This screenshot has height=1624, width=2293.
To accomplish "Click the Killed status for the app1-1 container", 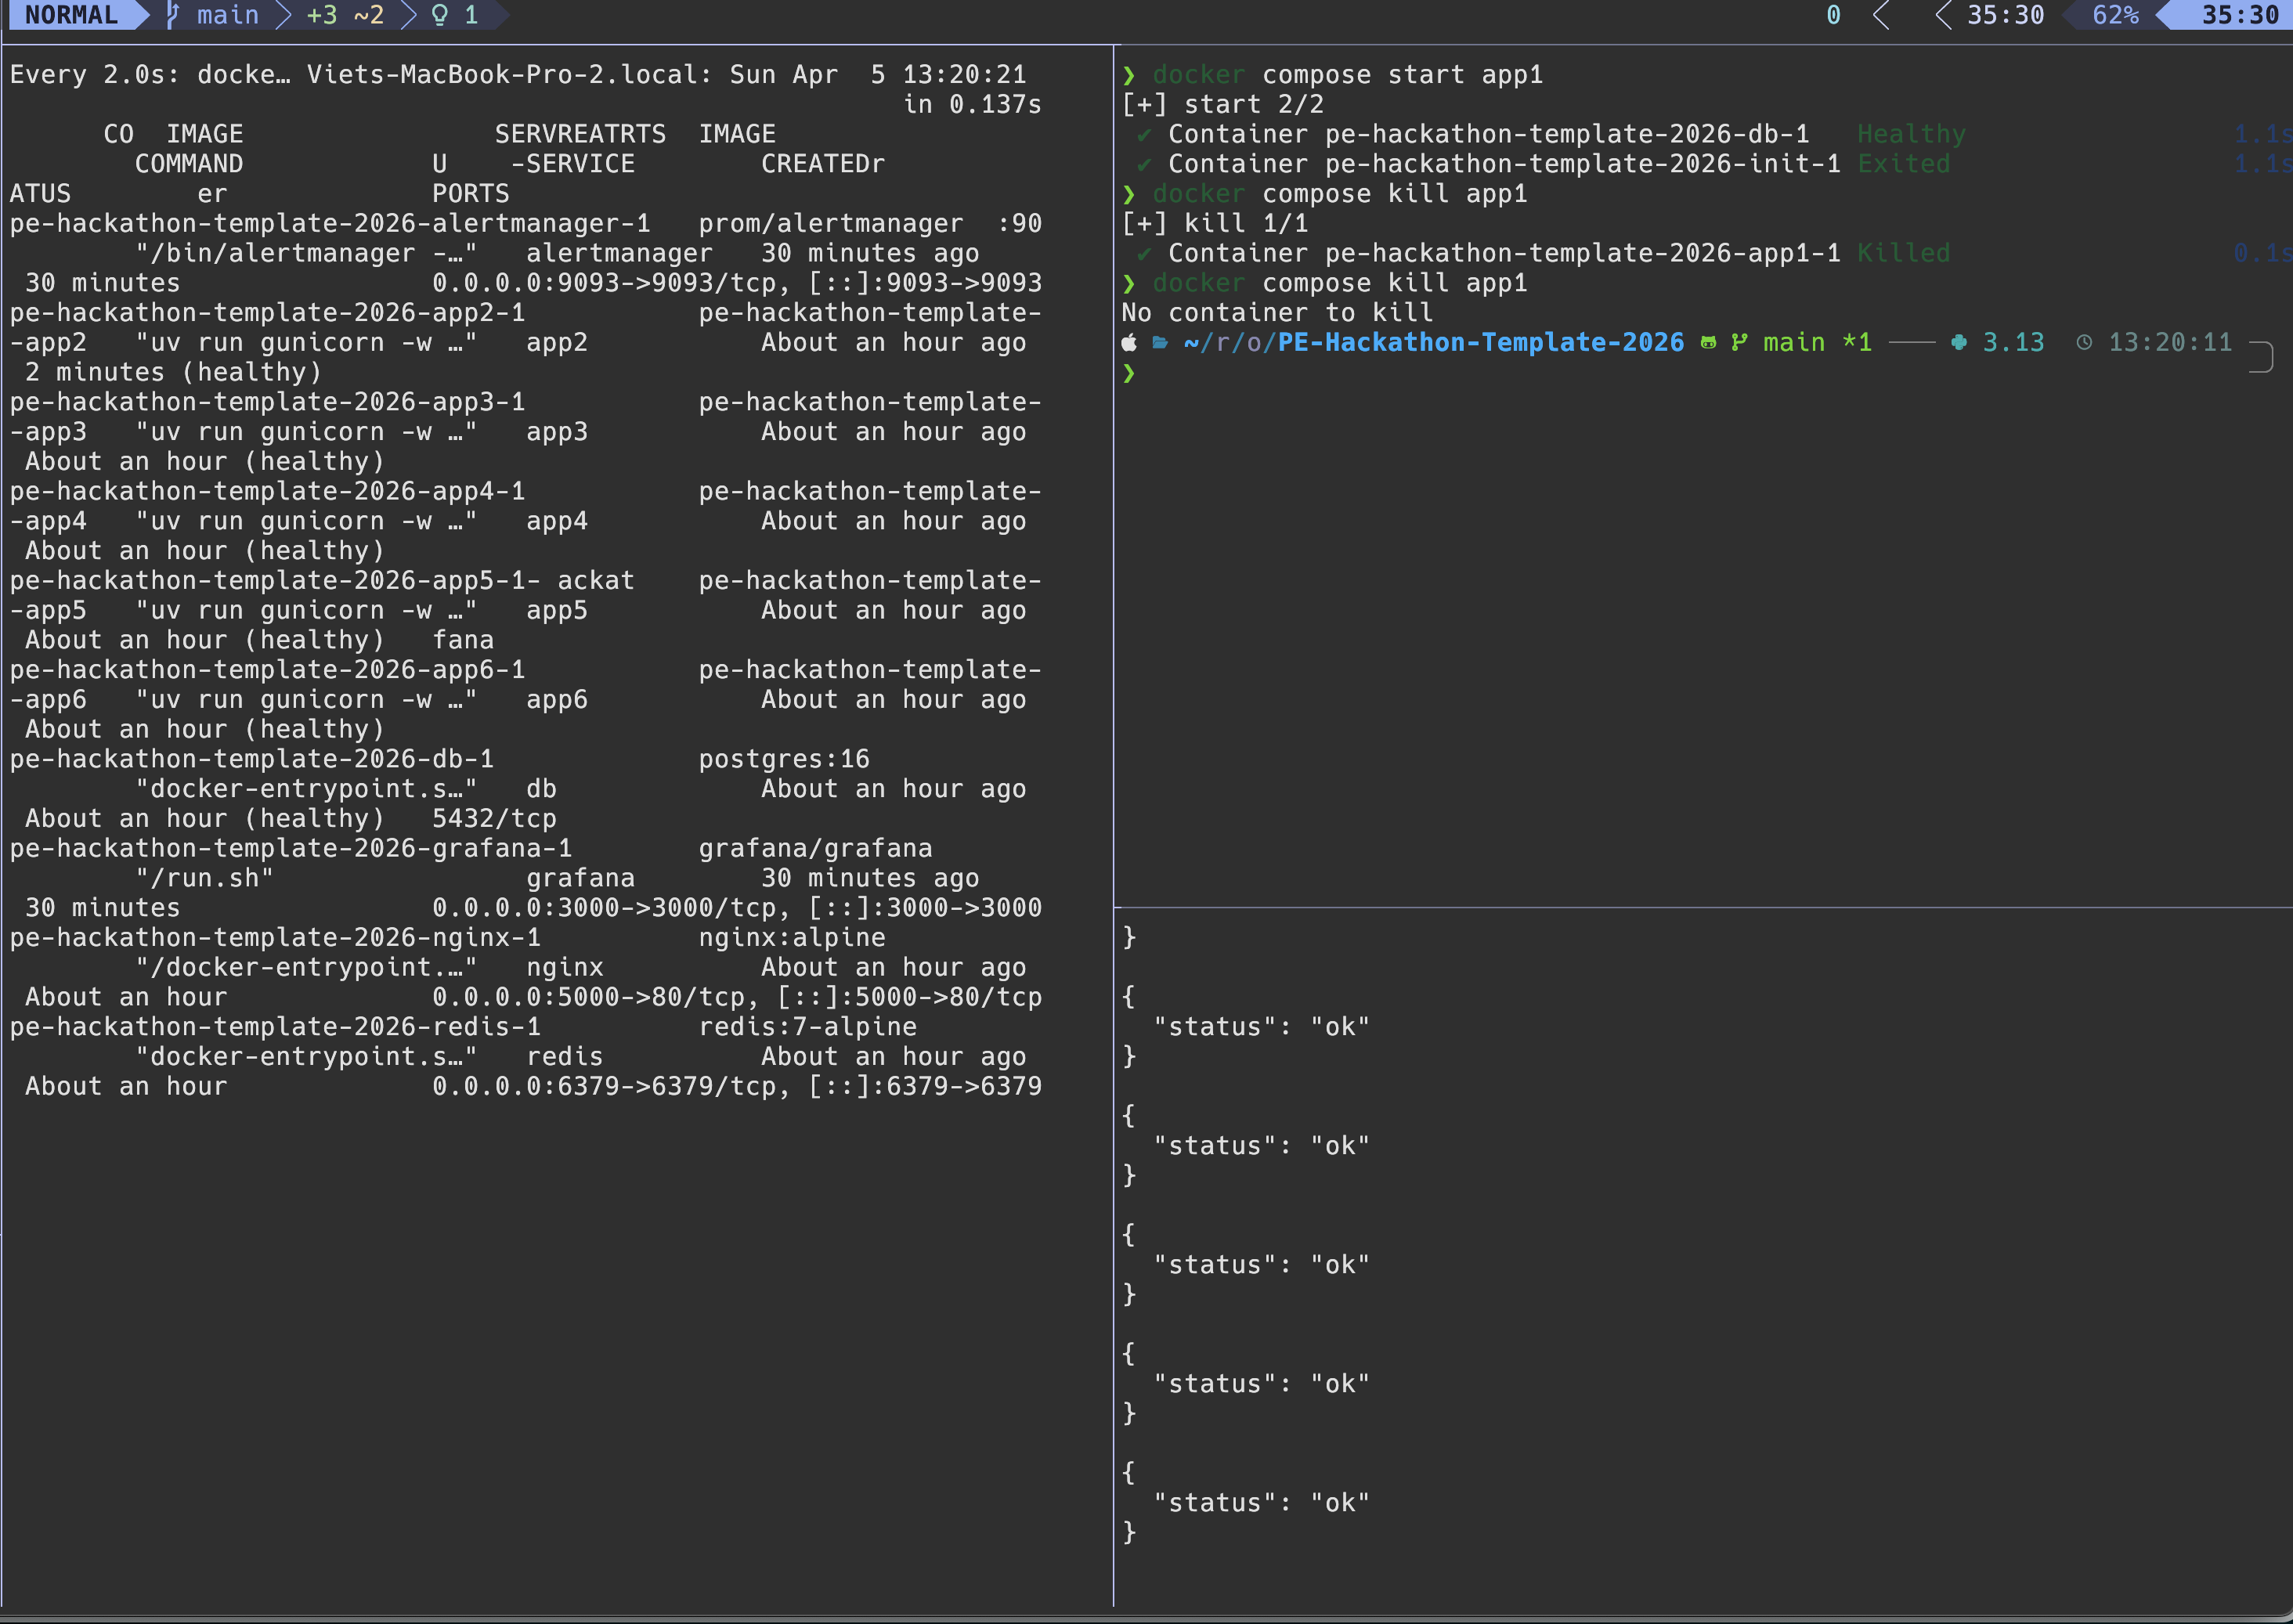I will tap(1903, 253).
